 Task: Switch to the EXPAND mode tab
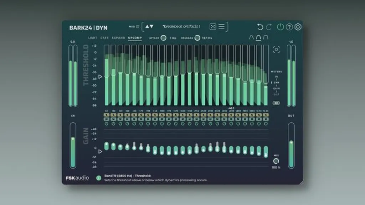coord(118,38)
